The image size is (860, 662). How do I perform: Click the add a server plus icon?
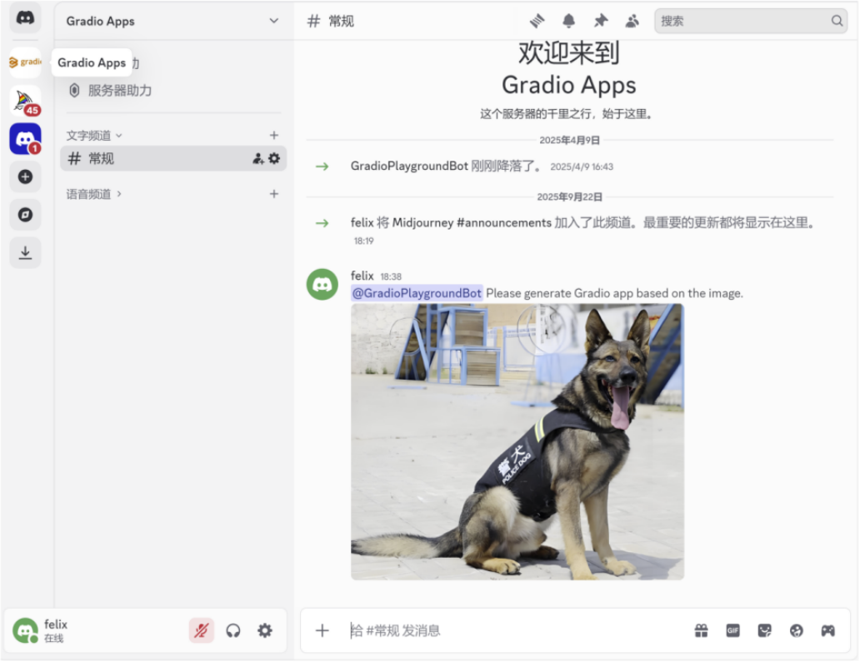25,177
